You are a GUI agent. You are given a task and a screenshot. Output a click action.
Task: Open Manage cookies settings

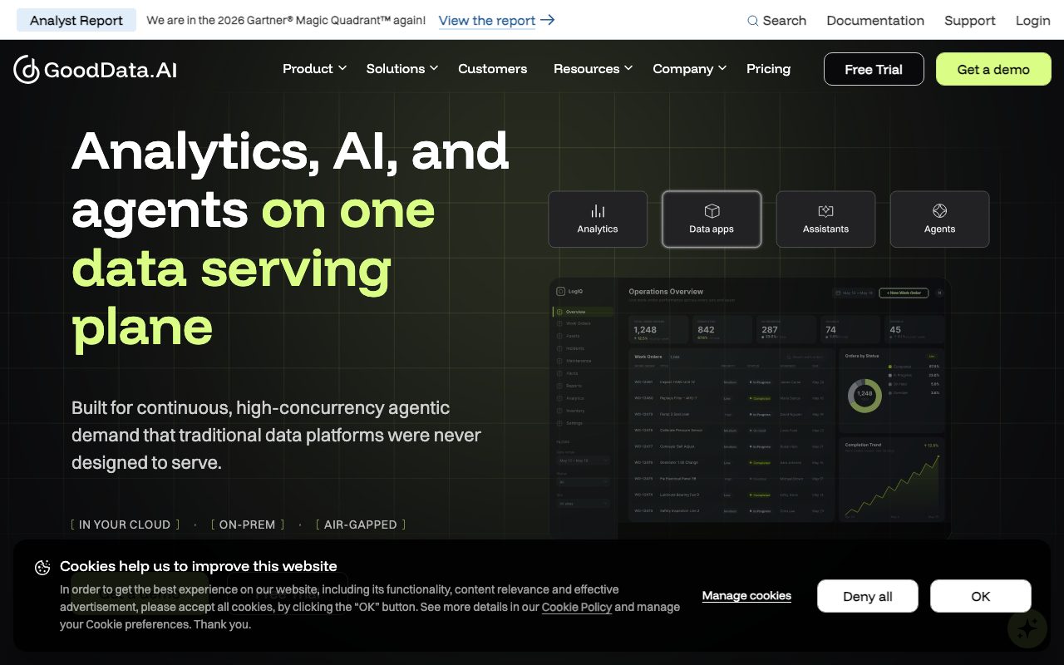coord(746,596)
